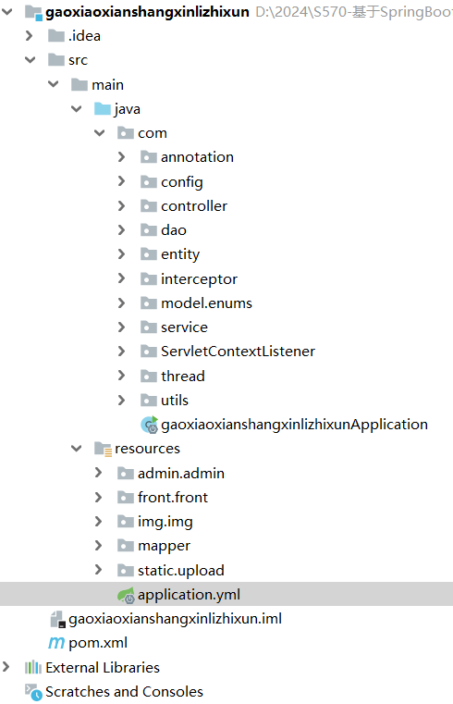453x704 pixels.
Task: Expand the .idea folder
Action: point(29,35)
